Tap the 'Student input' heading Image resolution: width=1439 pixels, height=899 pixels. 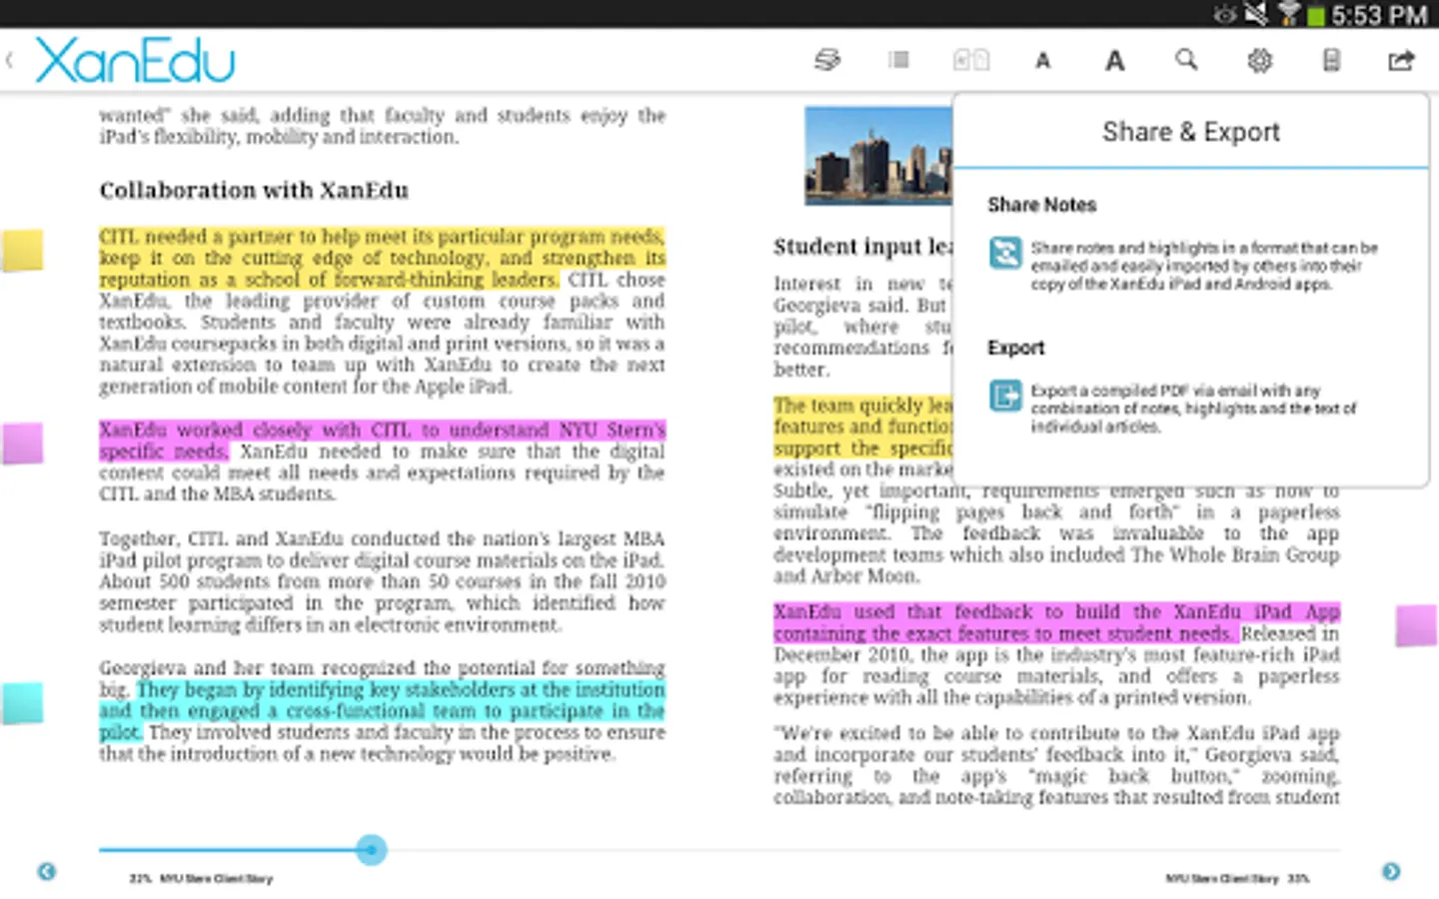[x=863, y=247]
